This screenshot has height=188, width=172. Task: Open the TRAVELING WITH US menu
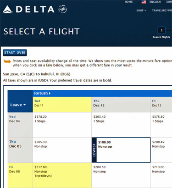(x=162, y=11)
